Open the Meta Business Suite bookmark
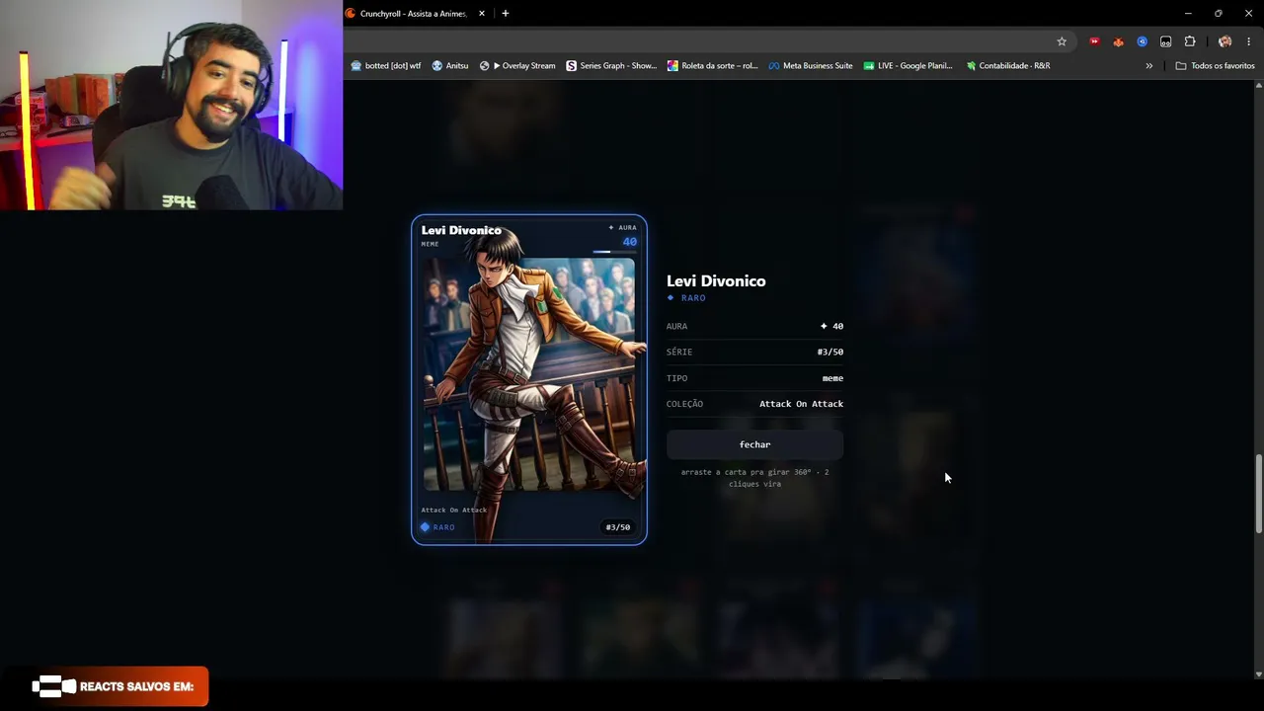 811,66
